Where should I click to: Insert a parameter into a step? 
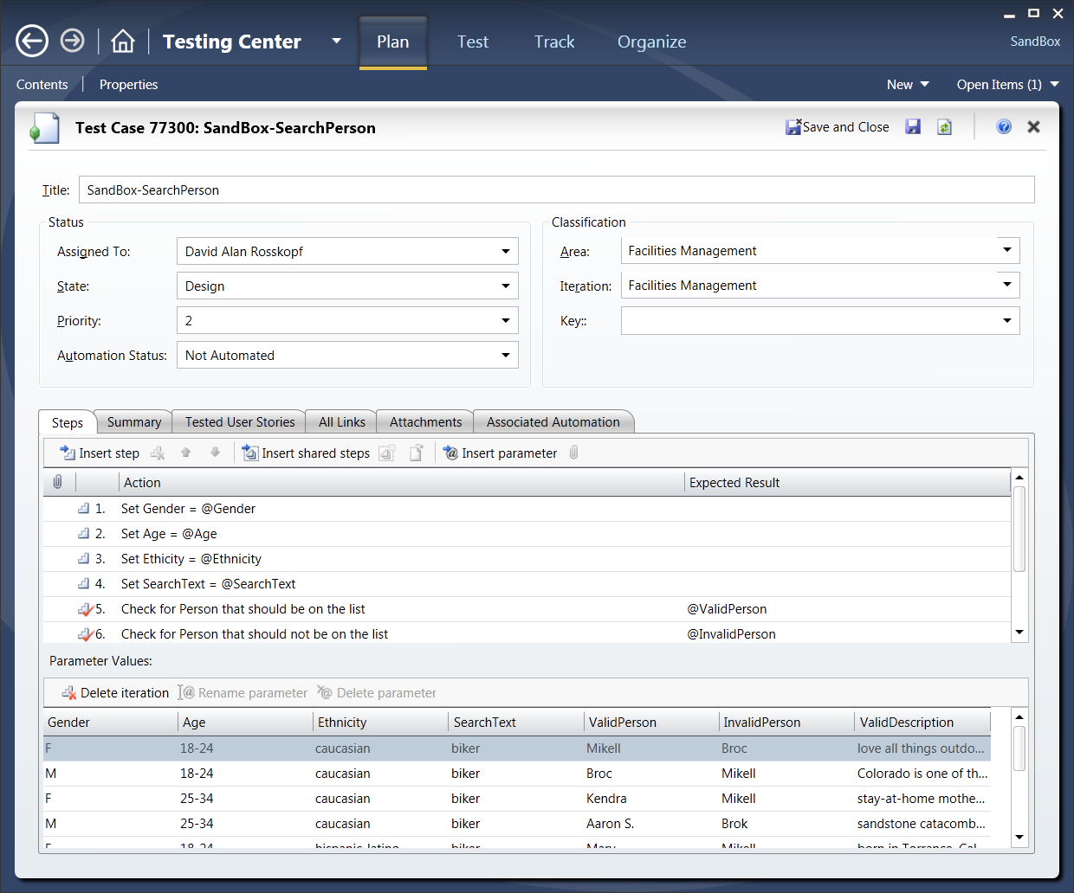[501, 453]
